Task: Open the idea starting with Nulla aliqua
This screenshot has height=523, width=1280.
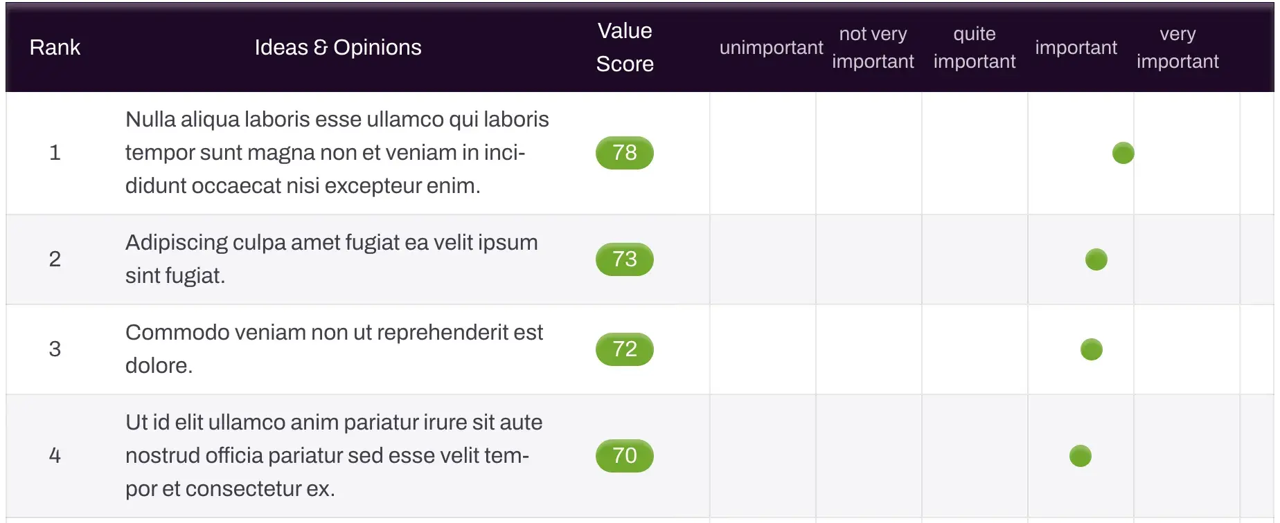Action: (337, 153)
